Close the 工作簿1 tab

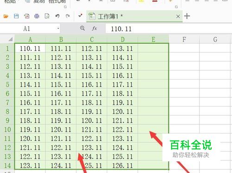pyautogui.click(x=178, y=16)
